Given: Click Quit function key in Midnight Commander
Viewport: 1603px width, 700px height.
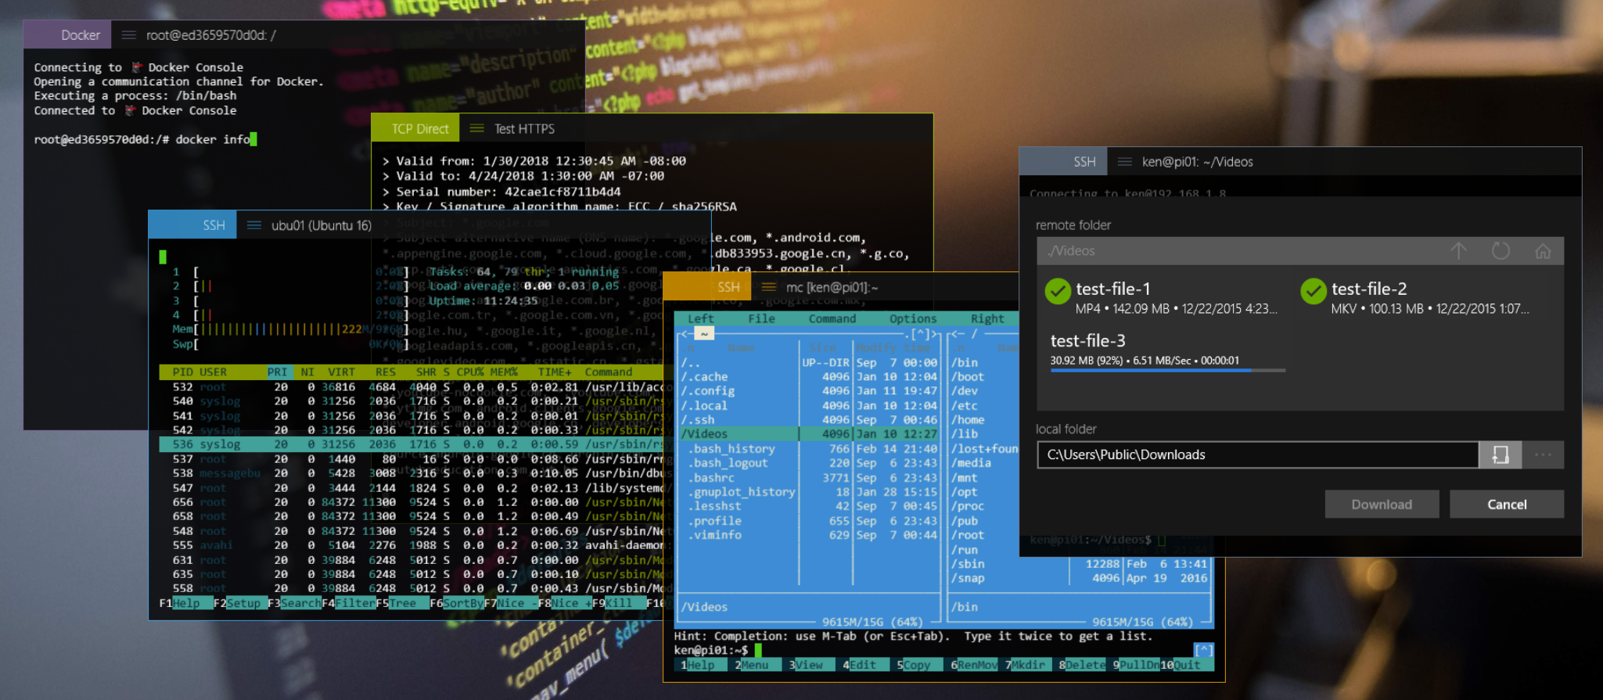Looking at the screenshot, I should pyautogui.click(x=1187, y=665).
